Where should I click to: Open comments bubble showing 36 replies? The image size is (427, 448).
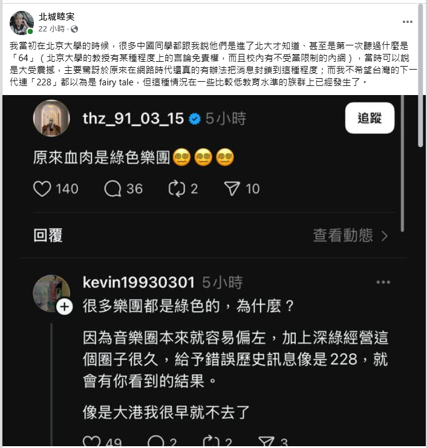point(112,189)
